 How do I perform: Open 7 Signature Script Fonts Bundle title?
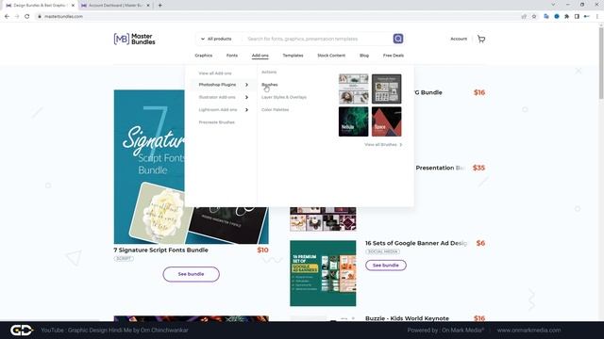pyautogui.click(x=160, y=250)
